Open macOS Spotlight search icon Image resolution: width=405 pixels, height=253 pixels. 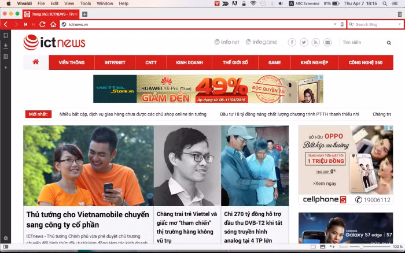click(x=385, y=3)
